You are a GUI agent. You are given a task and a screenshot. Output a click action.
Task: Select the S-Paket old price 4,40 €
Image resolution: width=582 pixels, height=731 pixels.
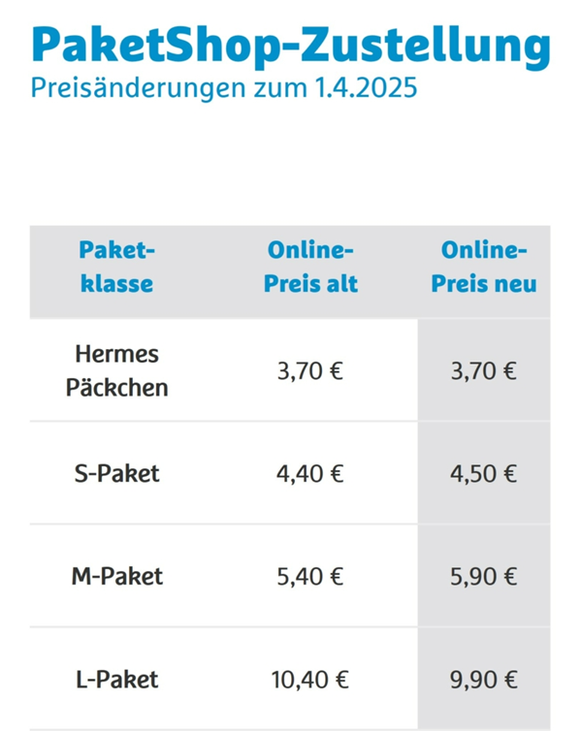pos(310,474)
